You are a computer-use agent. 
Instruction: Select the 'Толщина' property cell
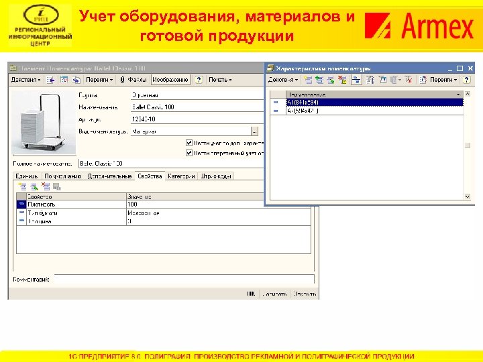click(x=76, y=221)
